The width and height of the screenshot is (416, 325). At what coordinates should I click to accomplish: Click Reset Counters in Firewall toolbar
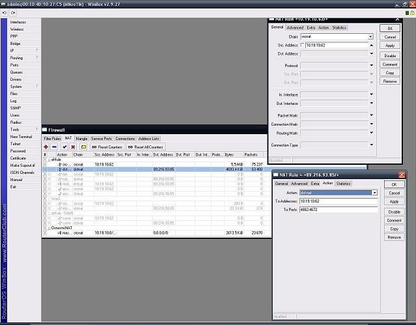[107, 147]
